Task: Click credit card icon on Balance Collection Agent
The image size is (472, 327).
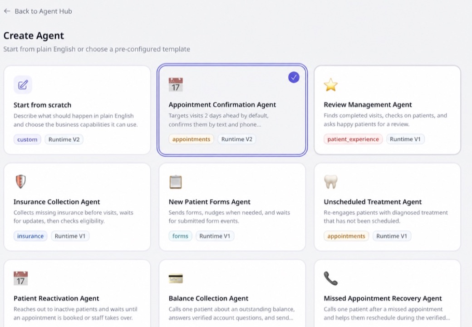Action: pyautogui.click(x=176, y=278)
